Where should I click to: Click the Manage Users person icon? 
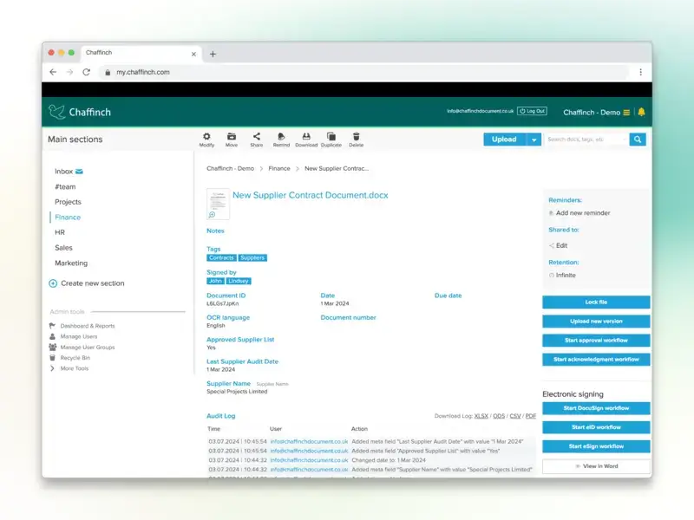pos(52,336)
